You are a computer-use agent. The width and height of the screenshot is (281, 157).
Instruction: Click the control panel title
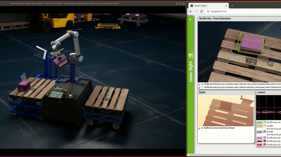tap(261, 92)
